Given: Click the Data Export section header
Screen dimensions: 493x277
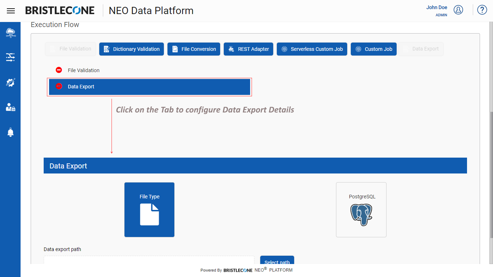Looking at the screenshot, I should (x=255, y=166).
